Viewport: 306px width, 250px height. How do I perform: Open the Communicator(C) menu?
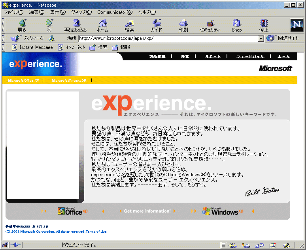click(115, 12)
